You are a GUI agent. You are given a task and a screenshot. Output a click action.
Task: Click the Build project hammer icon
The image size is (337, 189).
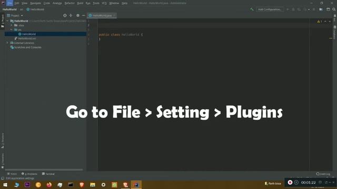[252, 9]
